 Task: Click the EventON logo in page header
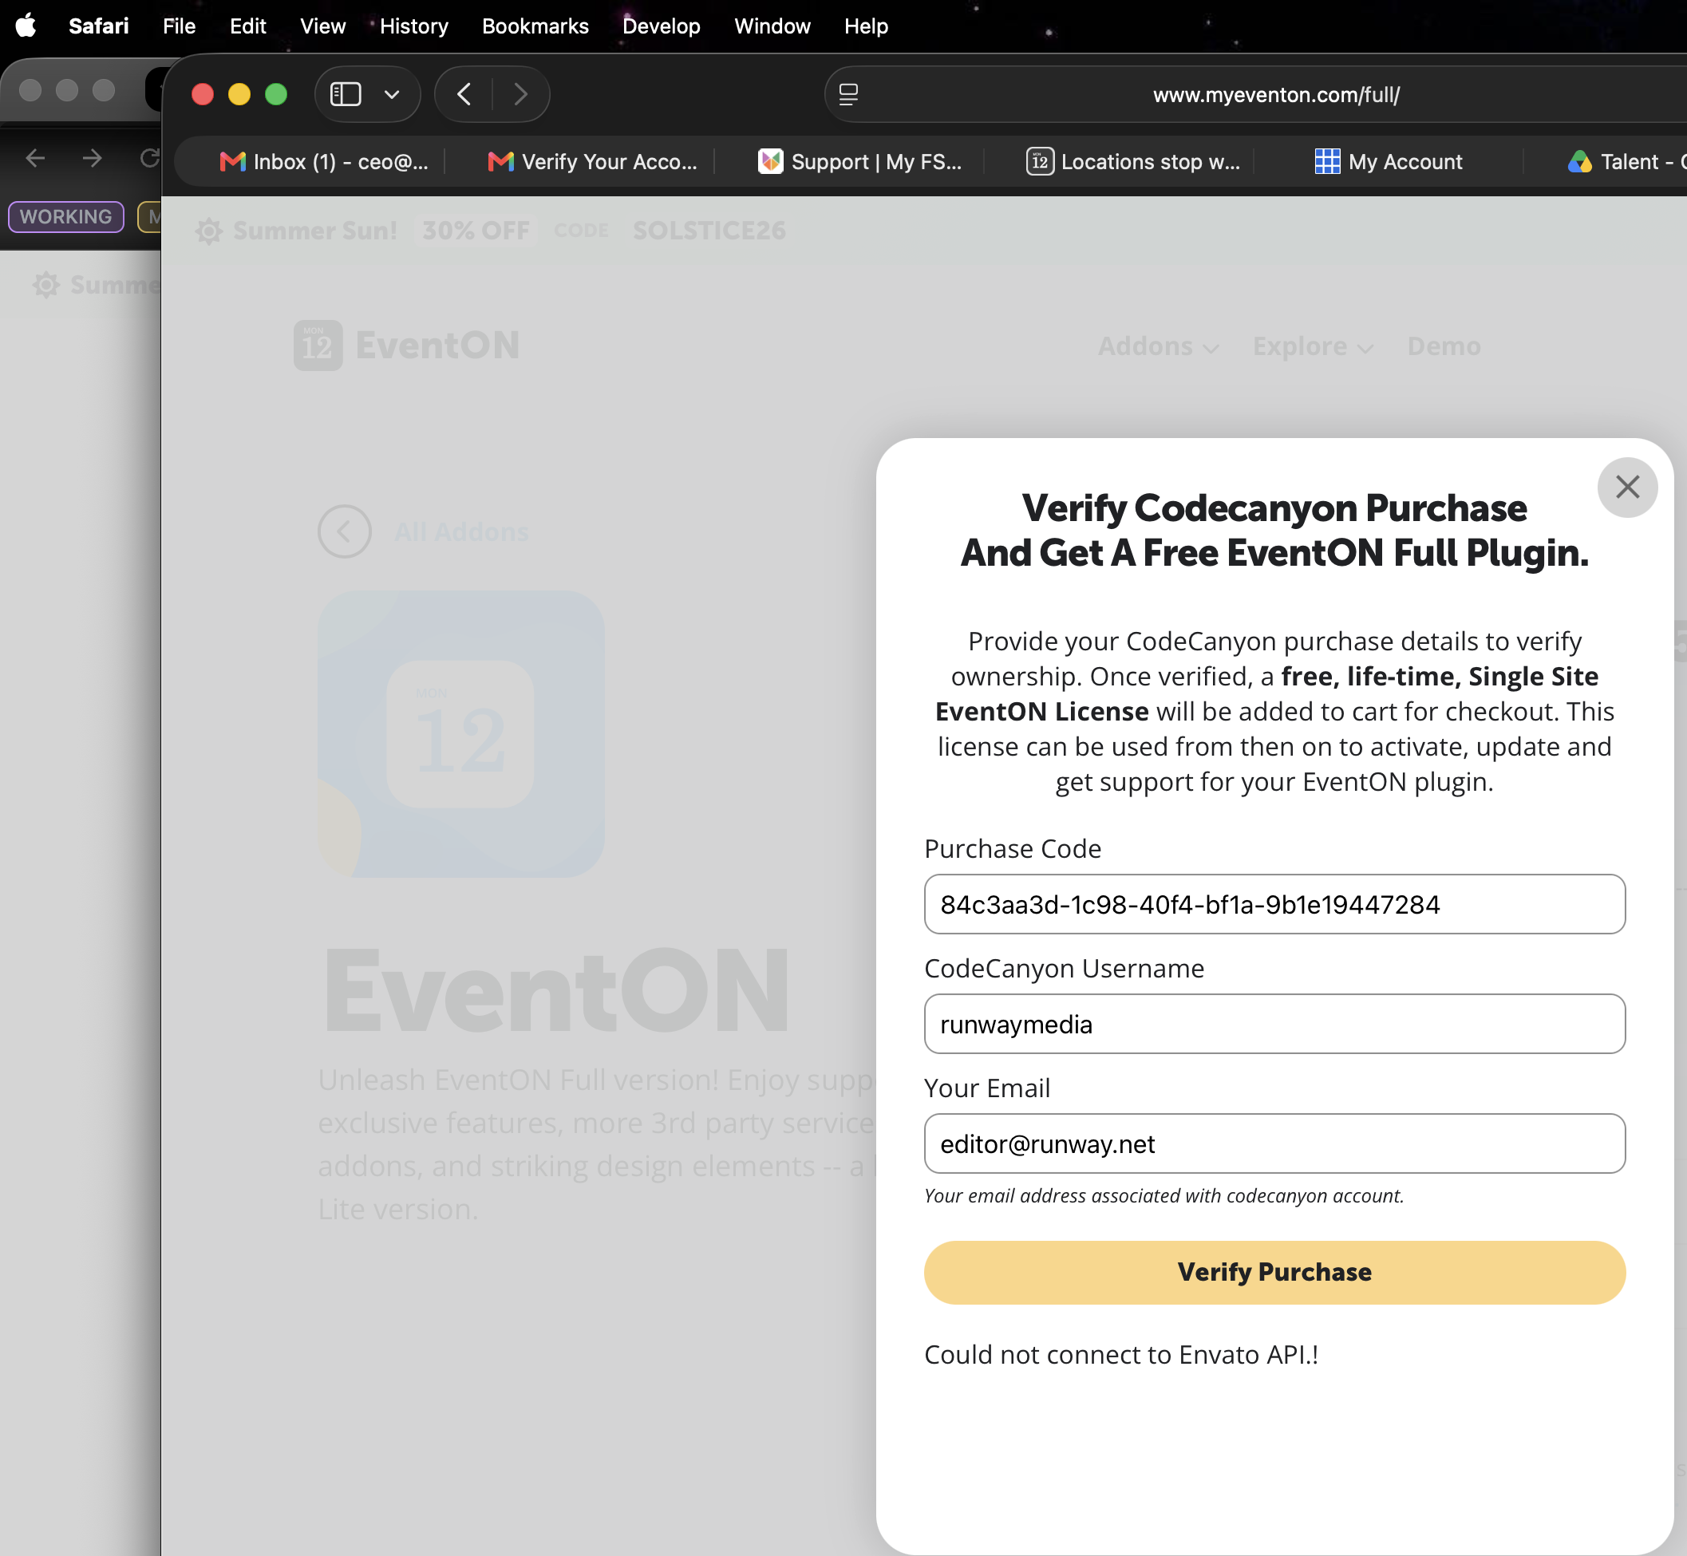pyautogui.click(x=407, y=346)
